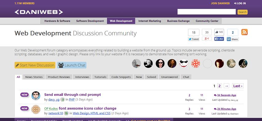This screenshot has width=262, height=121.
Task: Click the DaniWeb logo
Action: click(39, 12)
